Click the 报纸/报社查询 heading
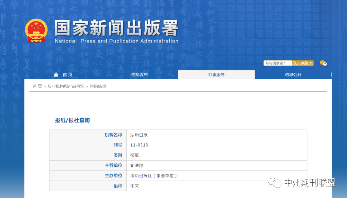Screen dimensions: 347x198 72,120
